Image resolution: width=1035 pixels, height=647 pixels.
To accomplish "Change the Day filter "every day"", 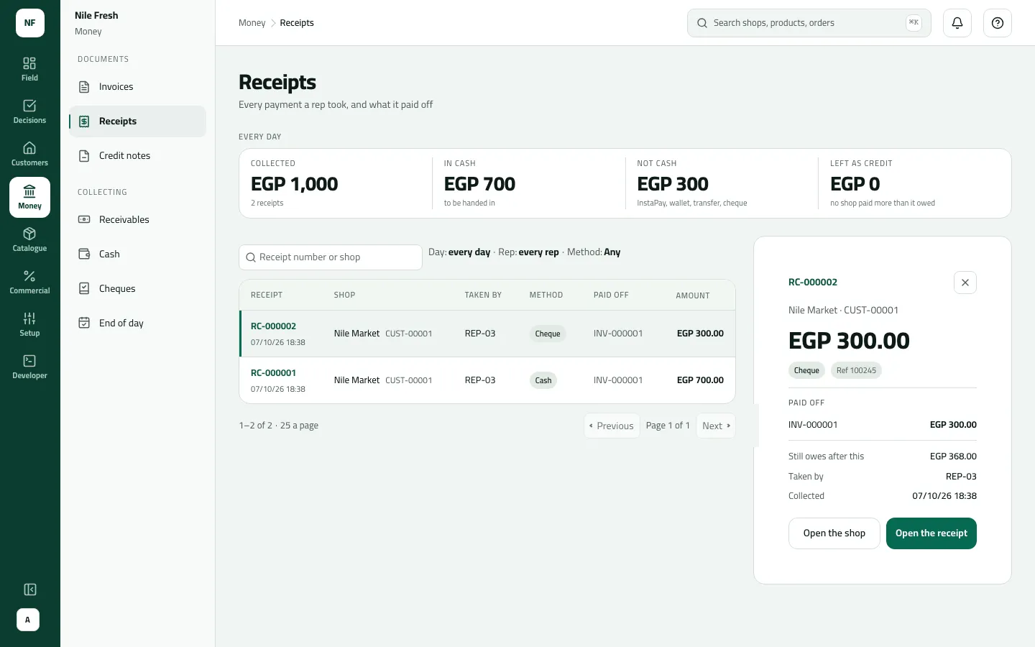I will [469, 252].
